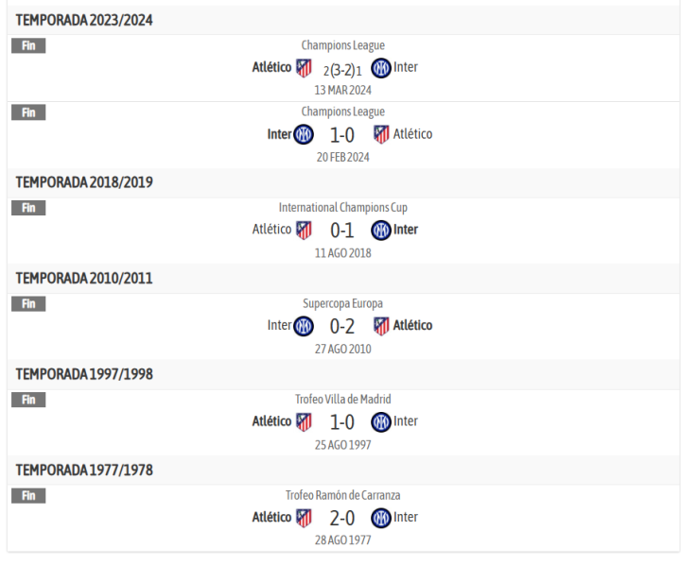Screen dimensions: 681x565
Task: Click Inter crest in Trofeo Villa de Madrid match
Action: pos(380,421)
